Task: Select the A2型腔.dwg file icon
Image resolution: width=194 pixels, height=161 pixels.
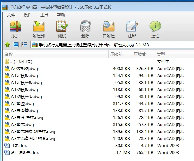Action: [7, 103]
